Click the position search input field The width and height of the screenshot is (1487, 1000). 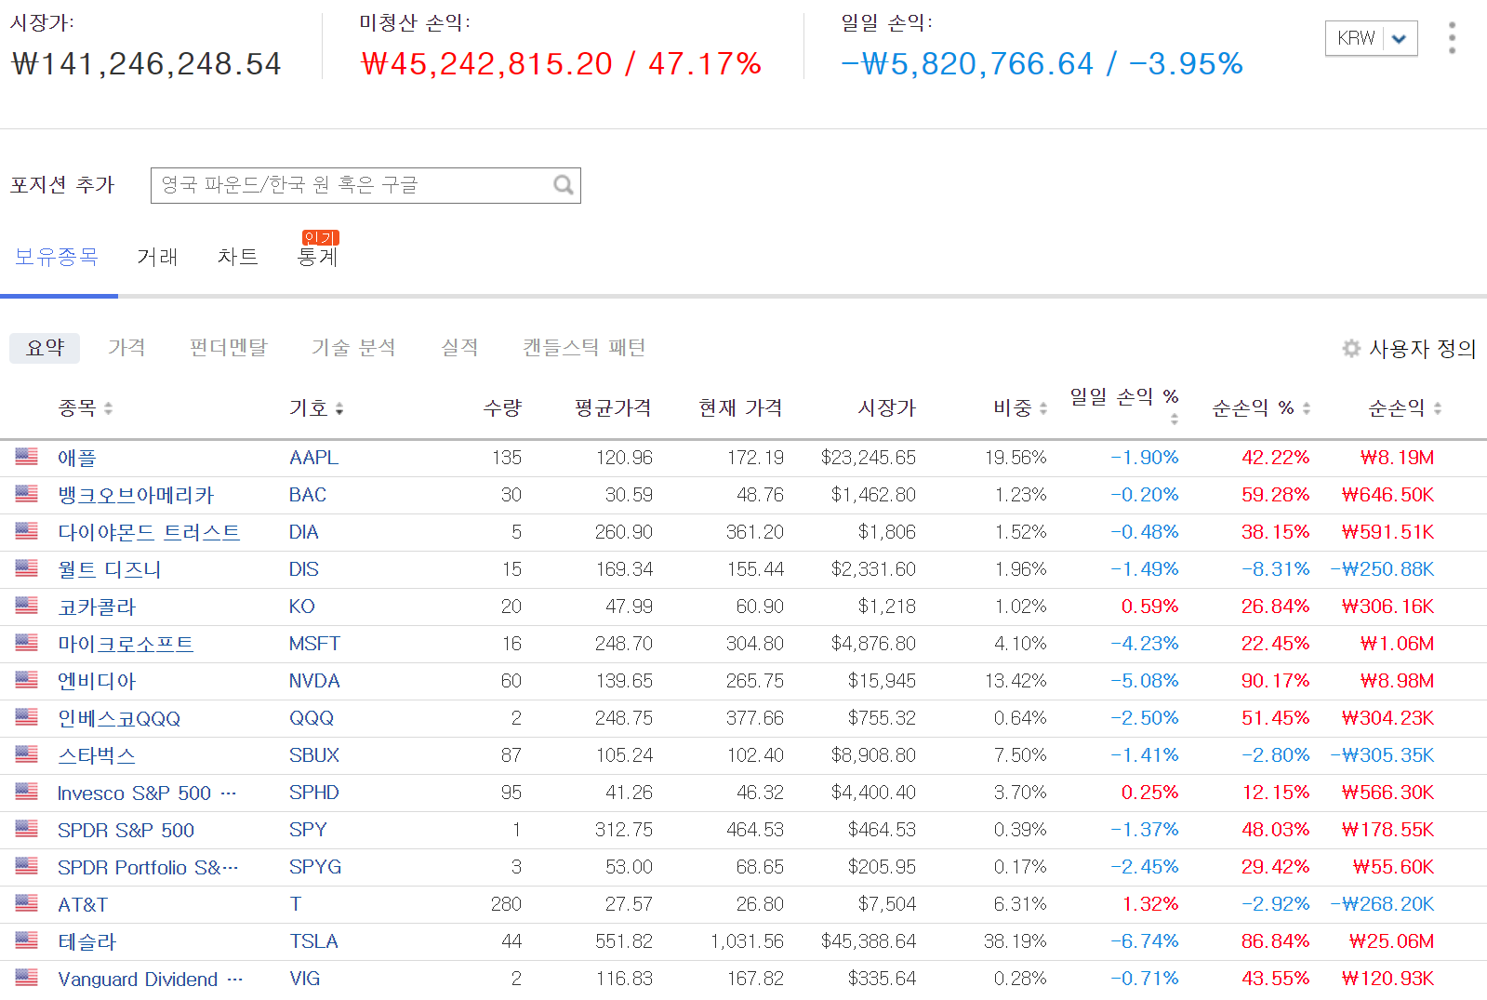pyautogui.click(x=365, y=185)
